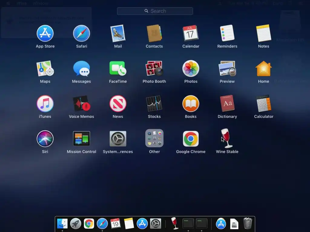
Task: Launch iTunes
Action: pyautogui.click(x=45, y=104)
